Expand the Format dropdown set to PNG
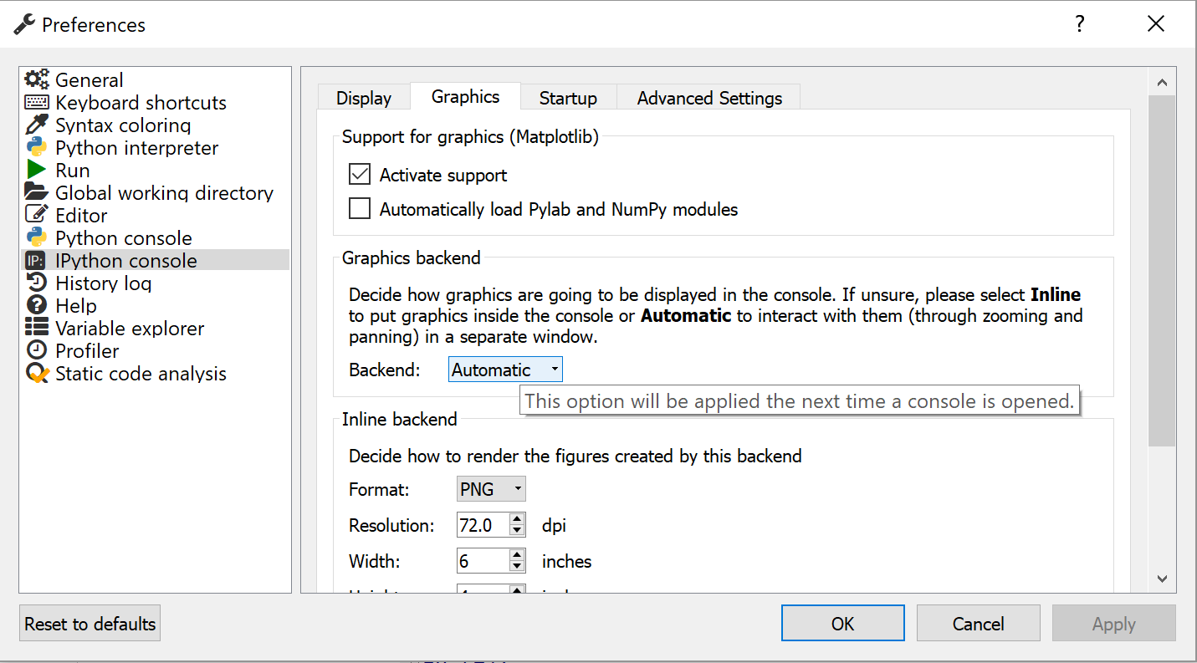The height and width of the screenshot is (663, 1197). pos(491,489)
